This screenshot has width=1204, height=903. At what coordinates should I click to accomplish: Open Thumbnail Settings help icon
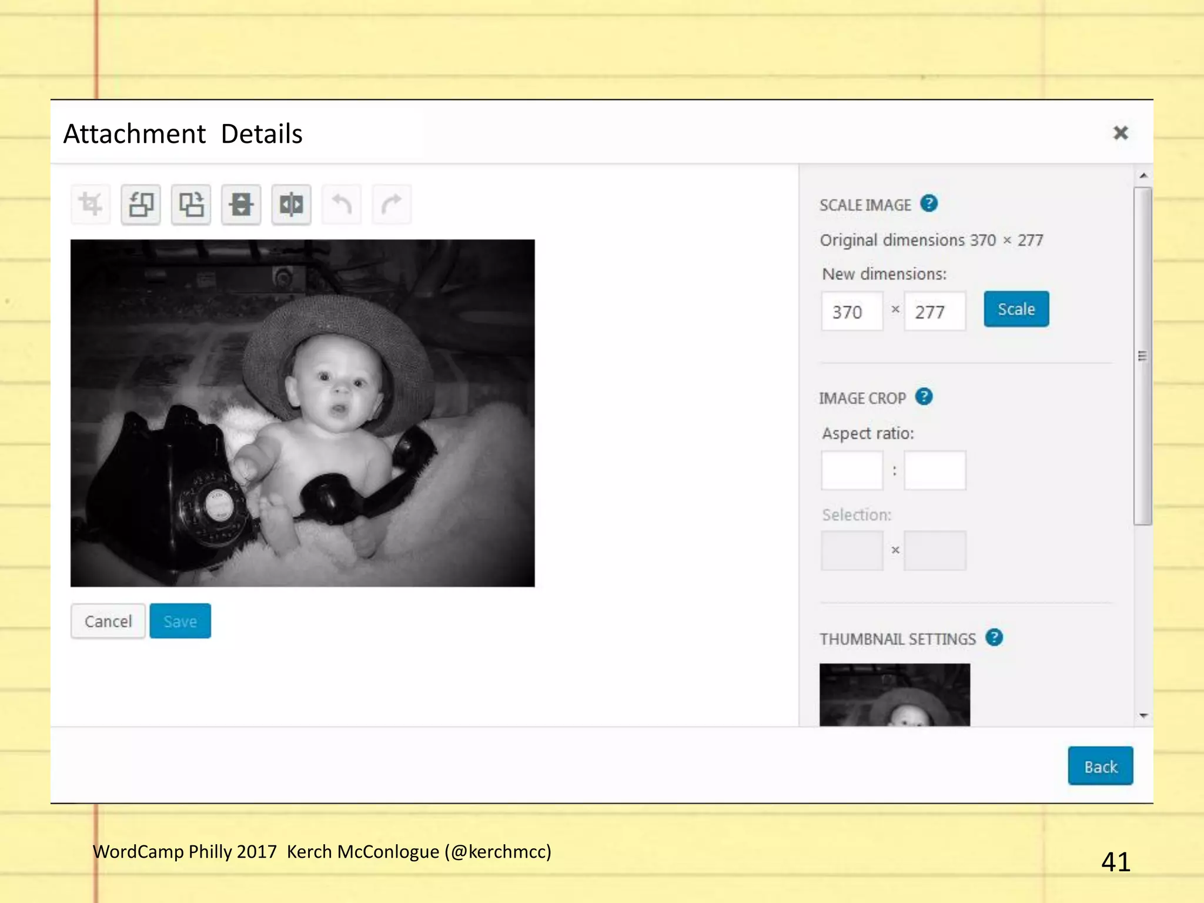coord(994,637)
